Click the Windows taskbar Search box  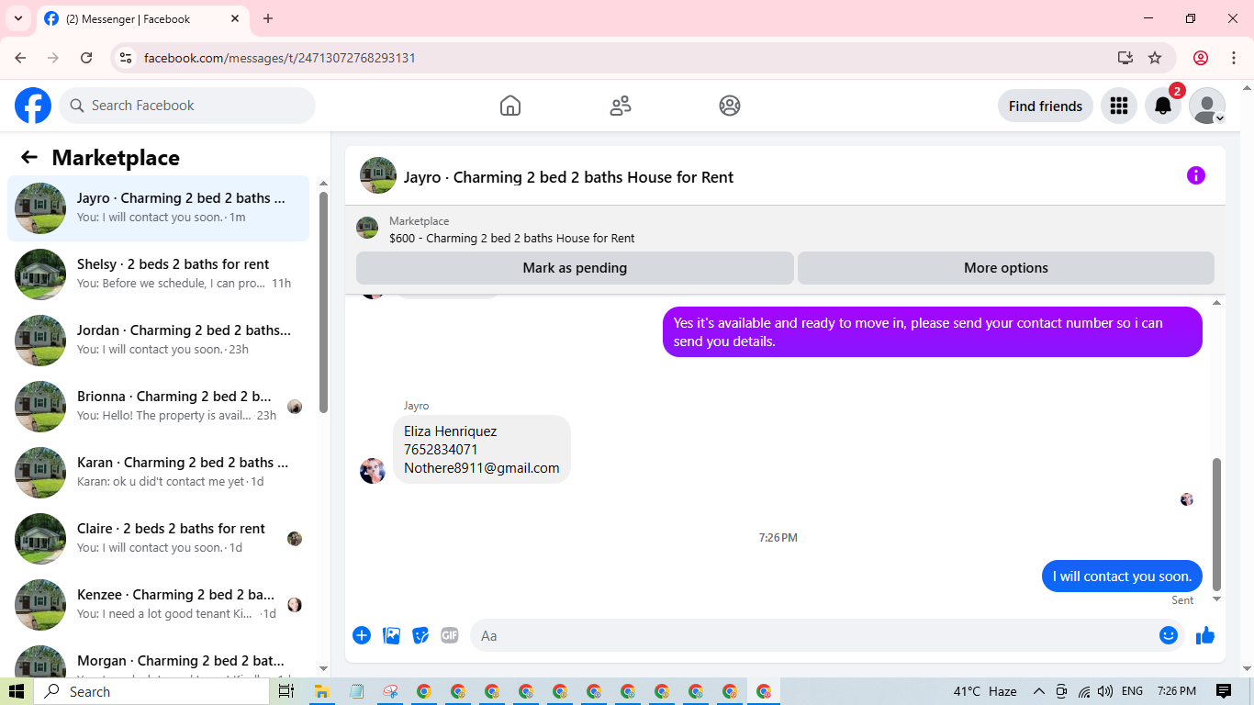click(x=151, y=691)
